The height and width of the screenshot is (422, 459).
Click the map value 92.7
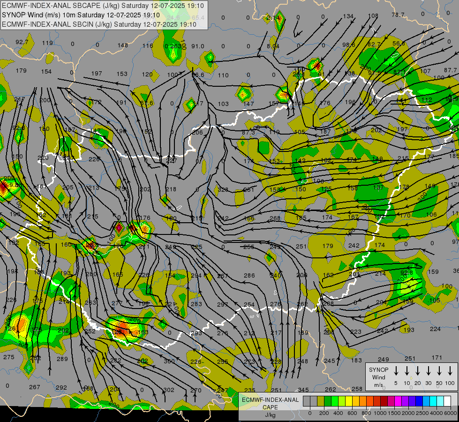pos(22,42)
